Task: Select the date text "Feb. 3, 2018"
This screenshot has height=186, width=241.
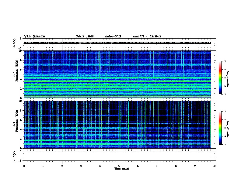Action: click(x=85, y=36)
